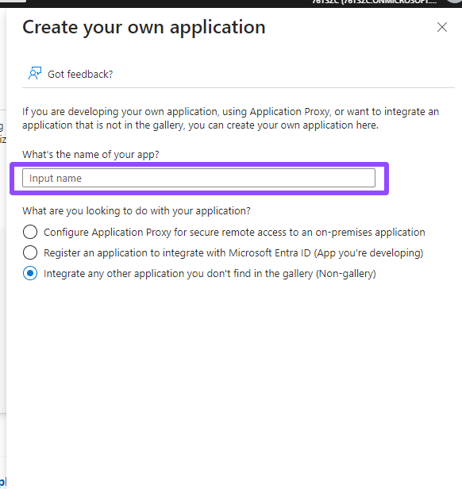Click the feedback person icon
Image resolution: width=462 pixels, height=489 pixels.
[x=35, y=74]
